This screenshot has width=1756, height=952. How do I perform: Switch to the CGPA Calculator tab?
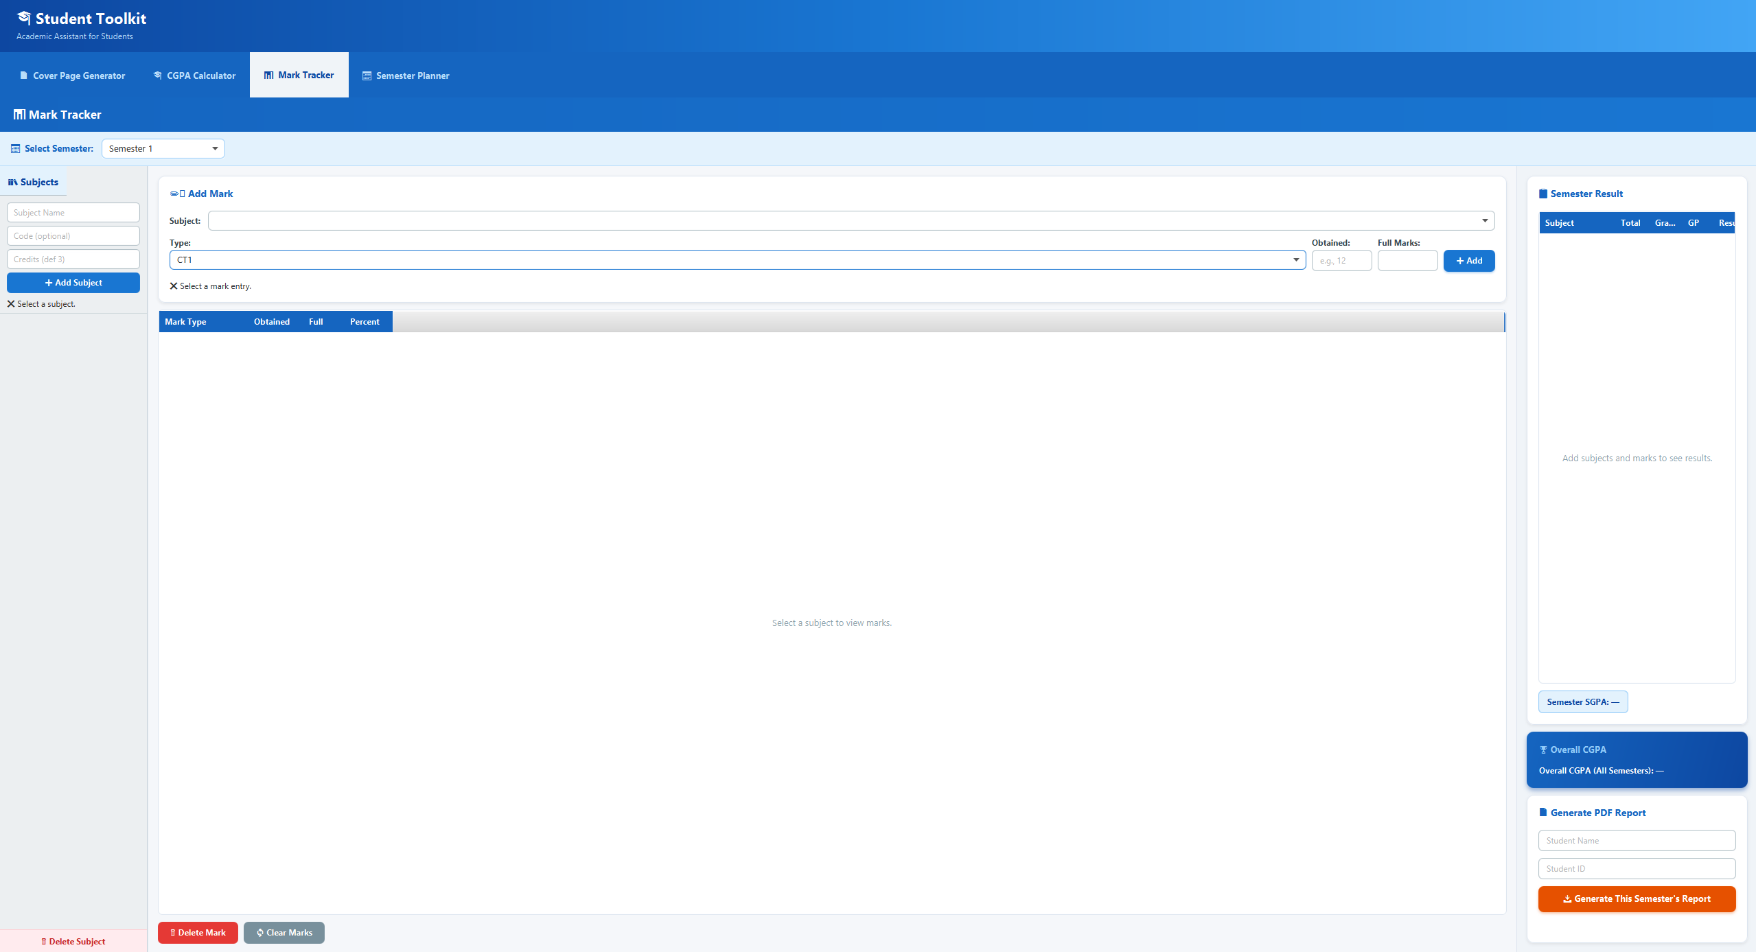pyautogui.click(x=194, y=76)
